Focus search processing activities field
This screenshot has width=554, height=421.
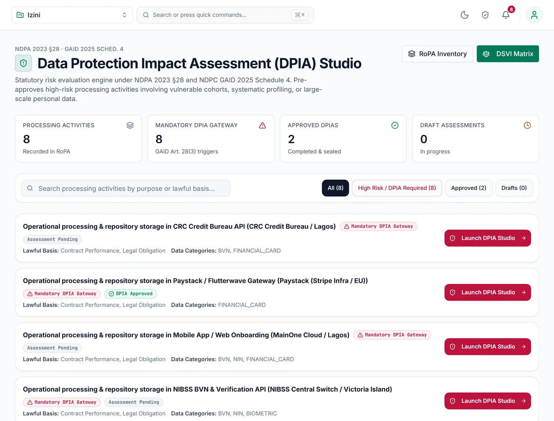click(x=126, y=188)
